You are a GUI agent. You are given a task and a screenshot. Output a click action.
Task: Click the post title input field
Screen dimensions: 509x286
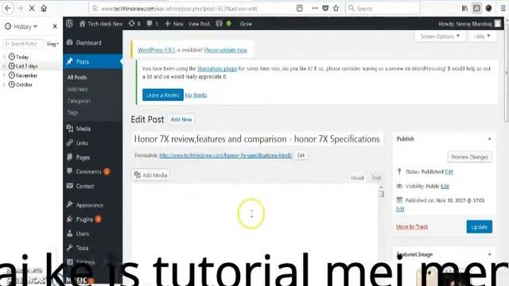point(257,139)
